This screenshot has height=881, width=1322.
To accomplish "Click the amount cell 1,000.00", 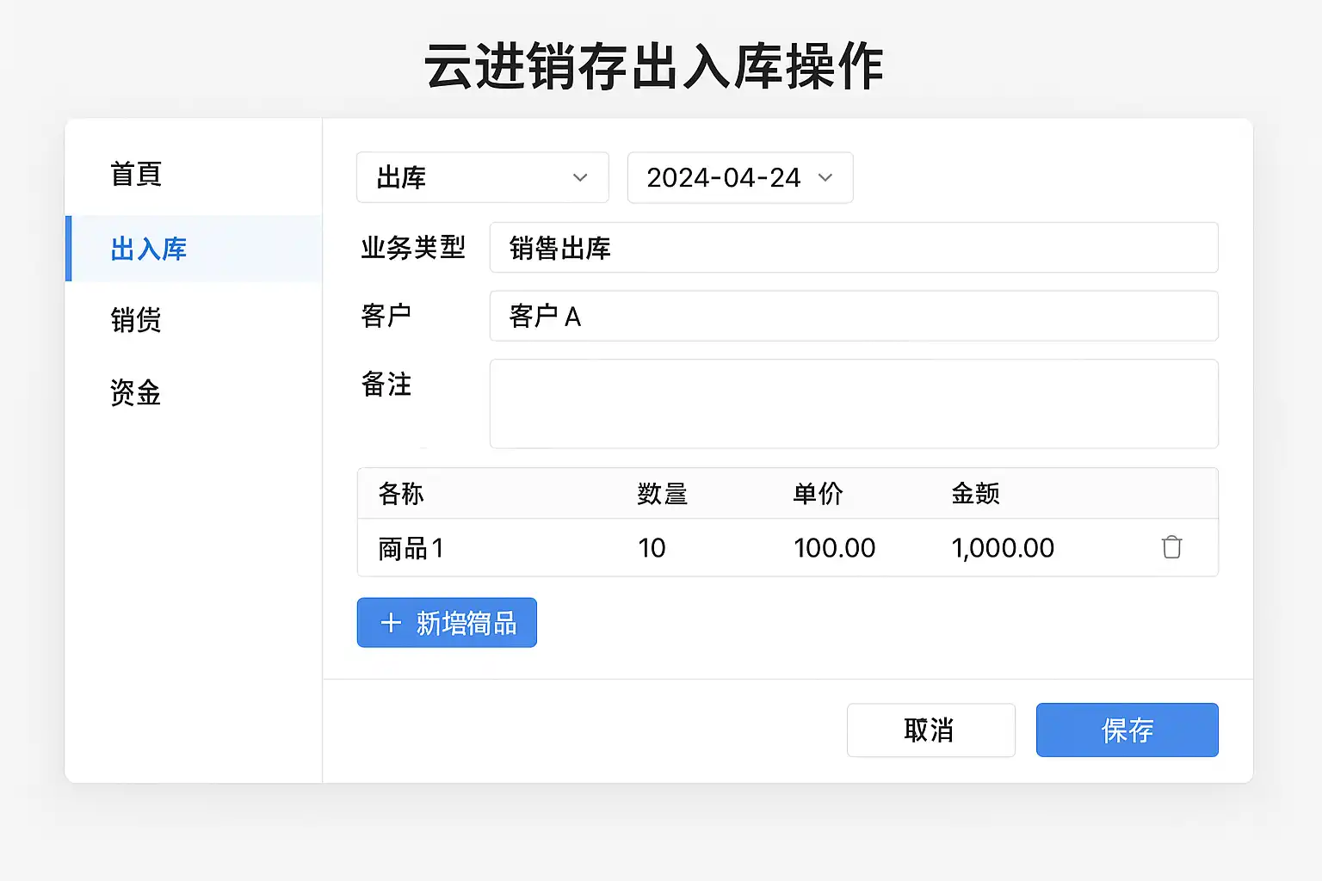I will click(1003, 548).
